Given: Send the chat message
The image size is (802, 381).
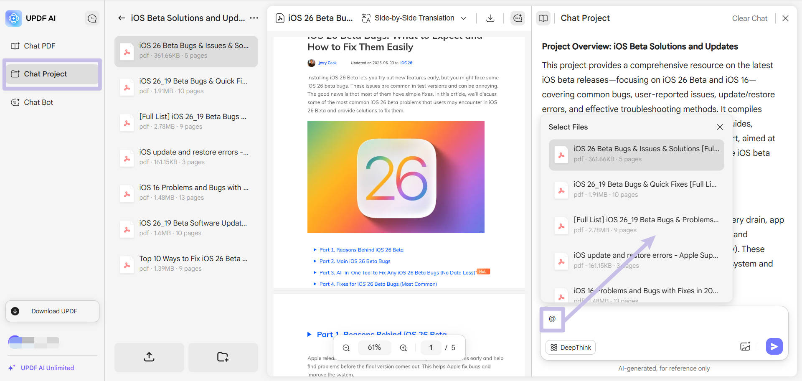Looking at the screenshot, I should [774, 346].
